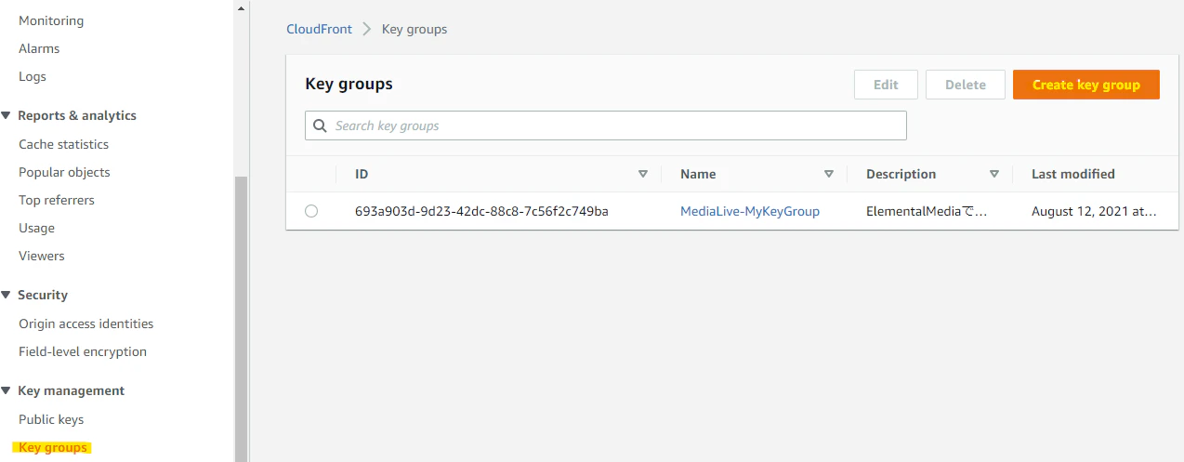
Task: Focus the Search key groups field
Action: (606, 125)
